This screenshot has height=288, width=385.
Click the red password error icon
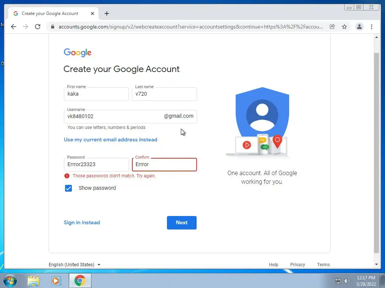(67, 176)
